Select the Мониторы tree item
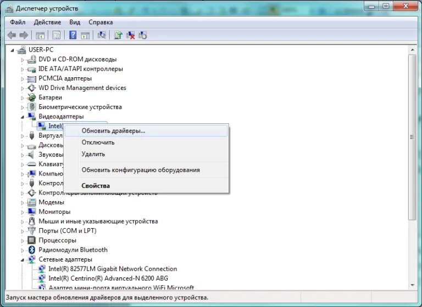 pyautogui.click(x=54, y=212)
